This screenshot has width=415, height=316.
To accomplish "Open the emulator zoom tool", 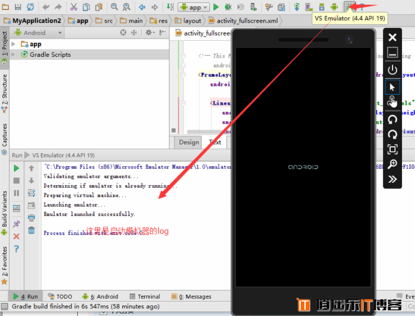I will coord(392,164).
